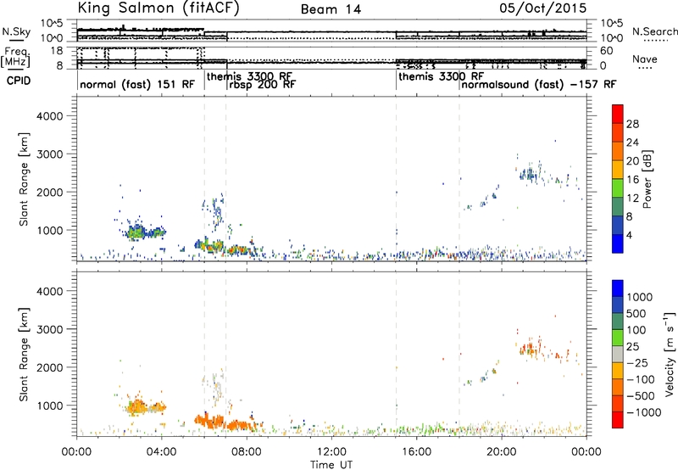Select the '20:00' time tick label
The image size is (678, 470).
click(502, 452)
